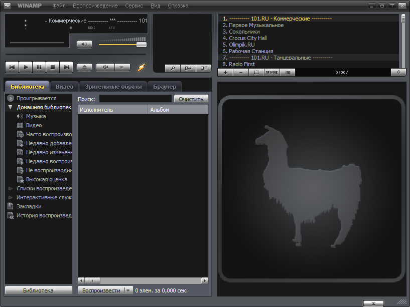Viewport: 410px width, 307px height.
Task: Switch to the Зрительные образы tab
Action: point(113,87)
